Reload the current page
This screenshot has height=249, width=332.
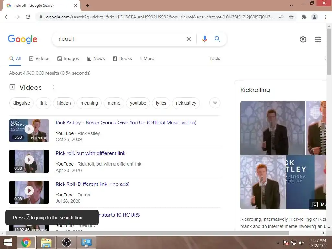28,17
